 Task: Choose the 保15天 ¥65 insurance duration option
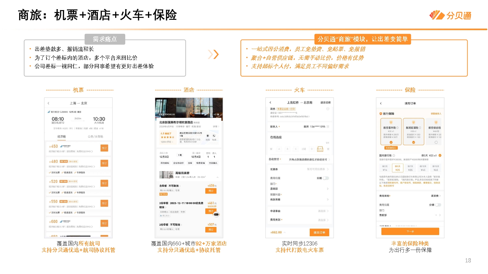click(x=436, y=168)
